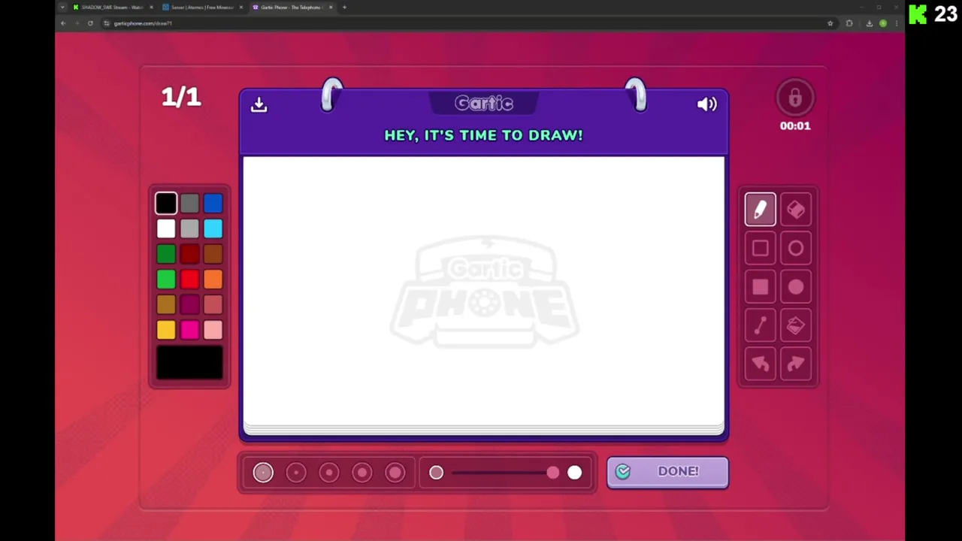Viewport: 962px width, 541px height.
Task: Adjust the brush opacity slider track
Action: pos(505,473)
